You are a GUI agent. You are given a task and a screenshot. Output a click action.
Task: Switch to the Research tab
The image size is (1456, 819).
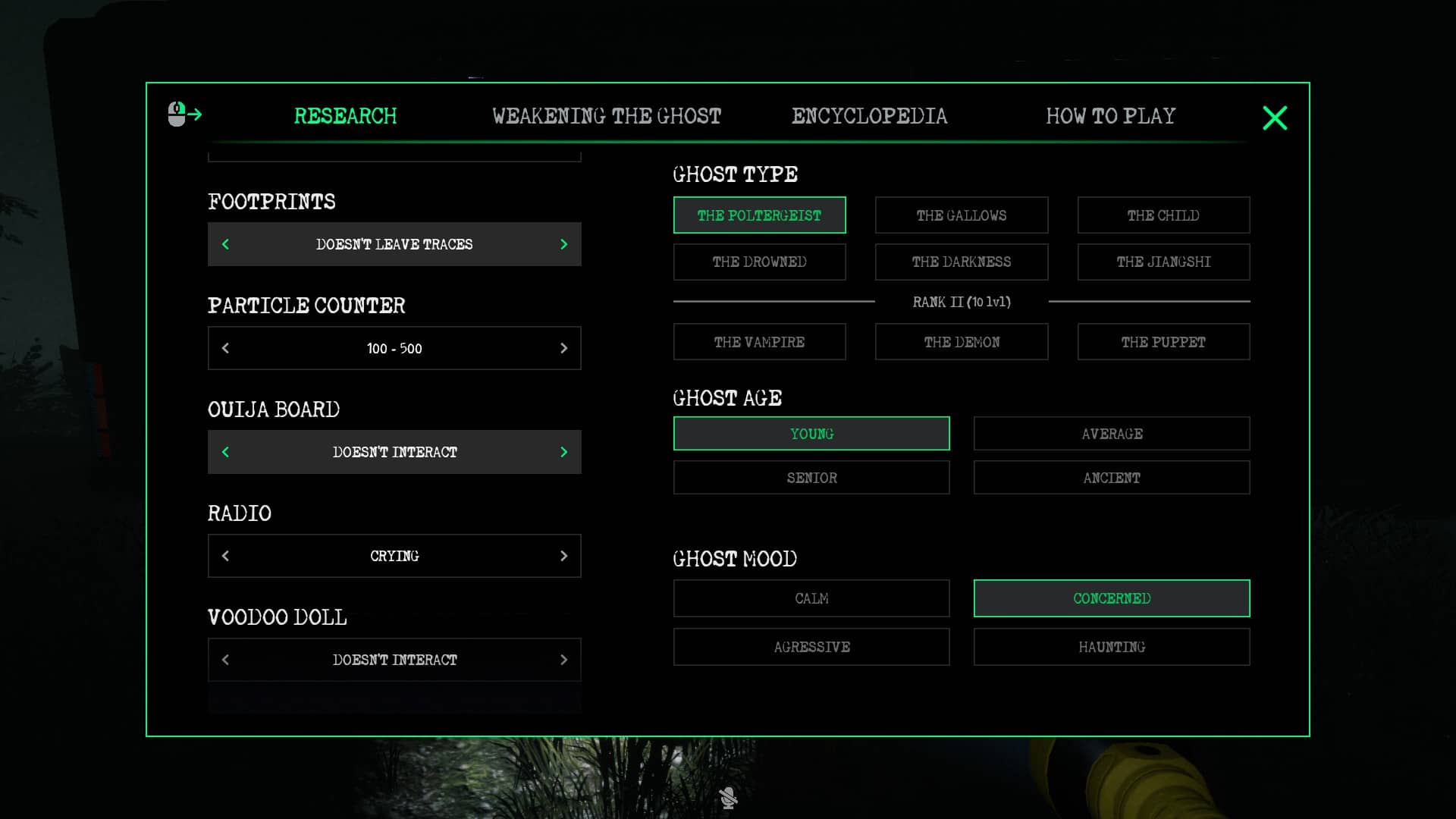[345, 116]
